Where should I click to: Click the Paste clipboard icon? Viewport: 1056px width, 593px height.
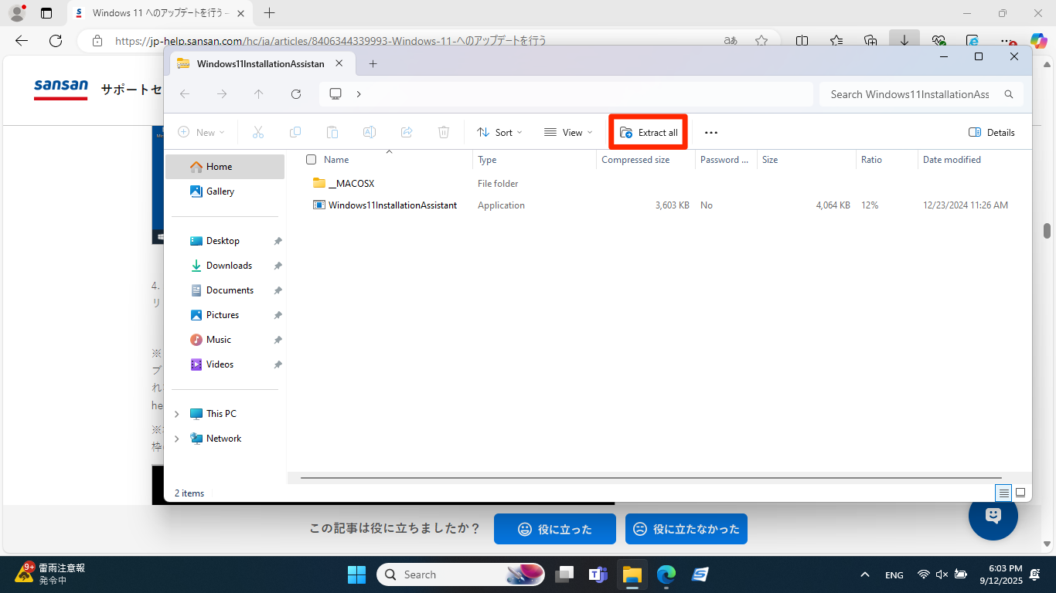(x=332, y=133)
